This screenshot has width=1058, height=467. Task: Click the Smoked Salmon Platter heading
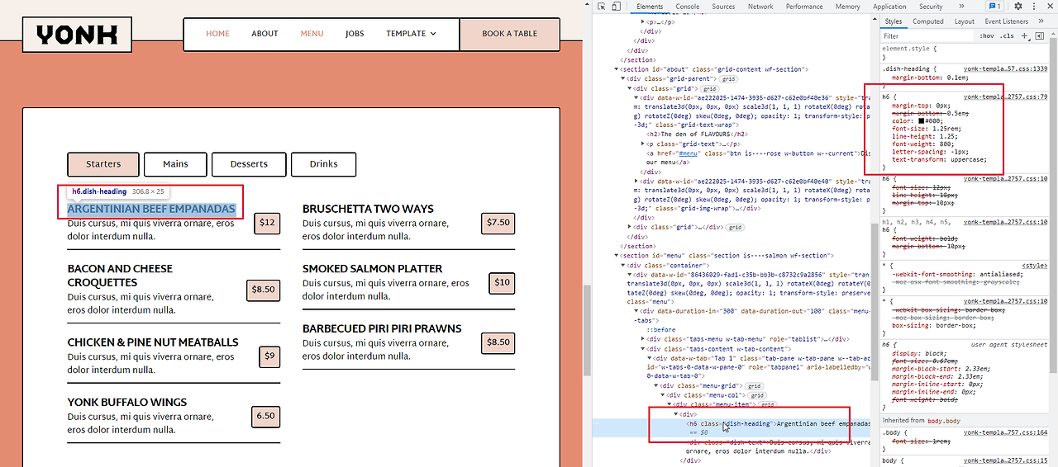pyautogui.click(x=372, y=269)
